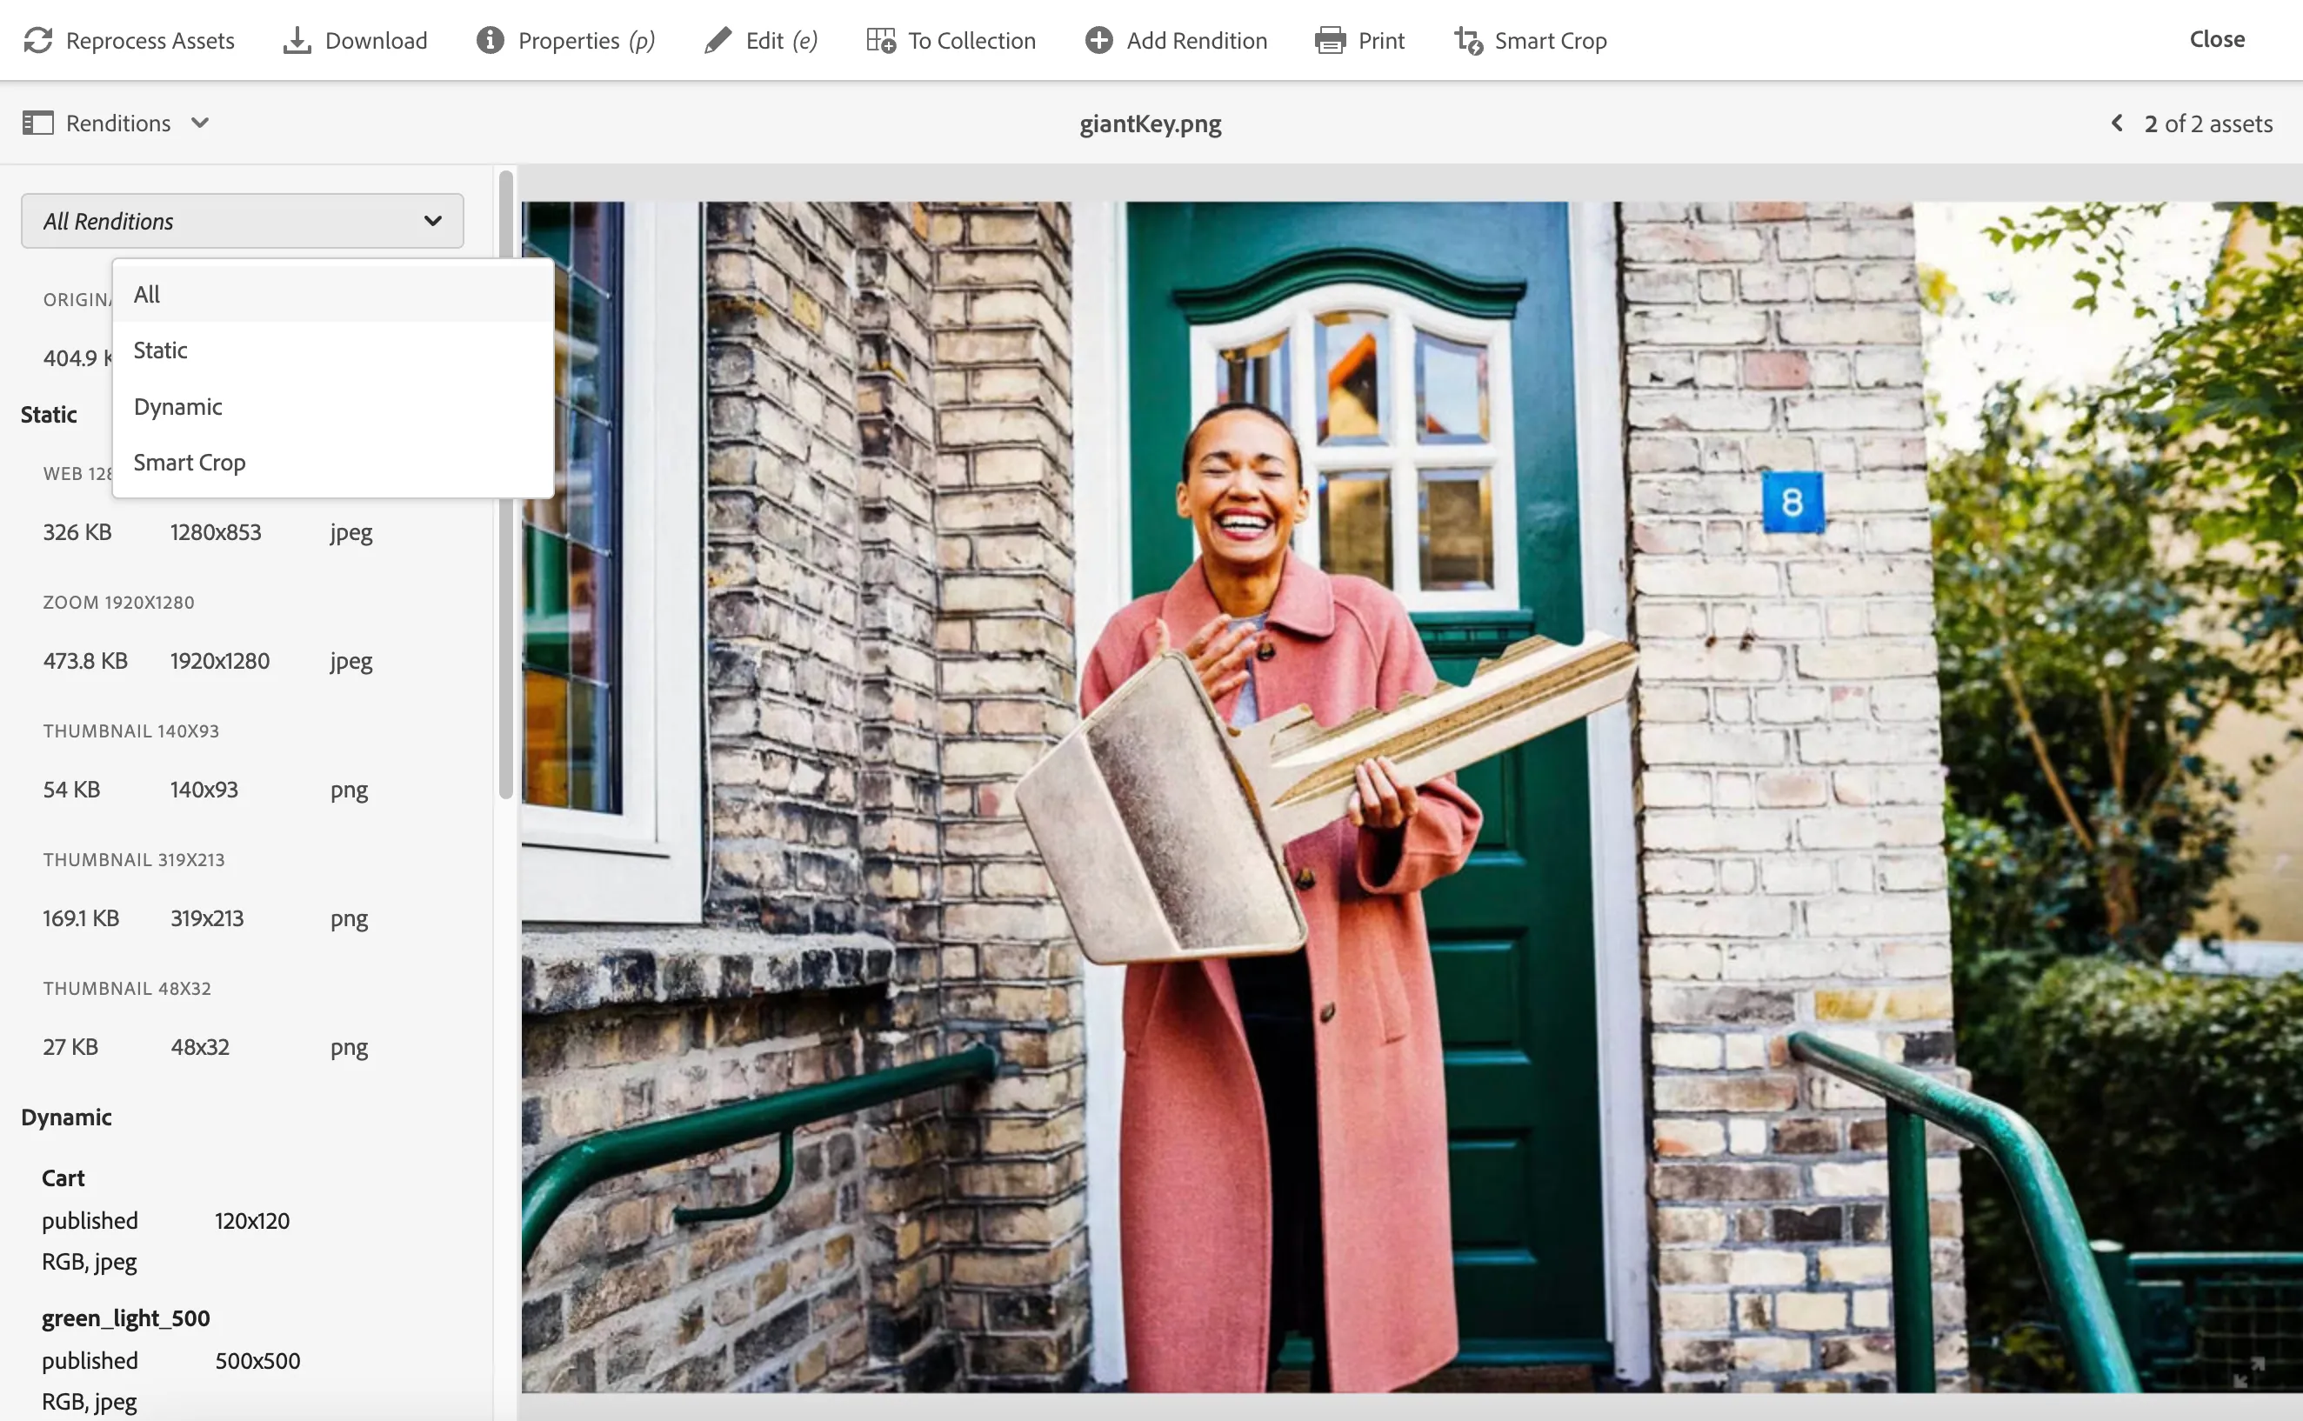Open Properties via info icon

[490, 40]
